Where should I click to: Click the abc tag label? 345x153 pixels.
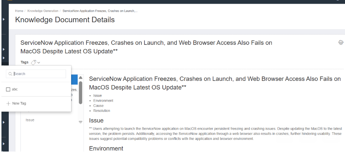[x=15, y=90]
